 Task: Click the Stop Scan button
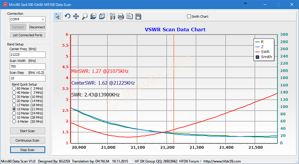[x=28, y=150]
